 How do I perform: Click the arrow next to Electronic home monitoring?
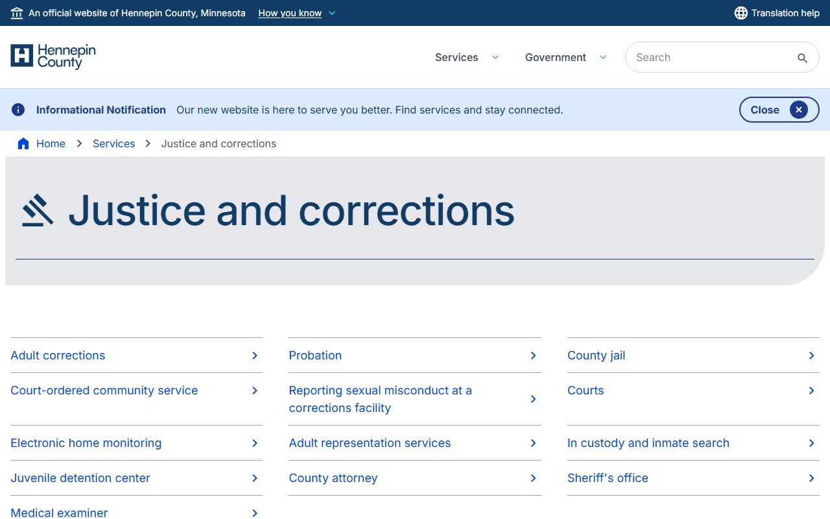tap(255, 443)
